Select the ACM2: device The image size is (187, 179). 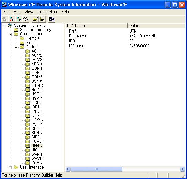point(37,55)
